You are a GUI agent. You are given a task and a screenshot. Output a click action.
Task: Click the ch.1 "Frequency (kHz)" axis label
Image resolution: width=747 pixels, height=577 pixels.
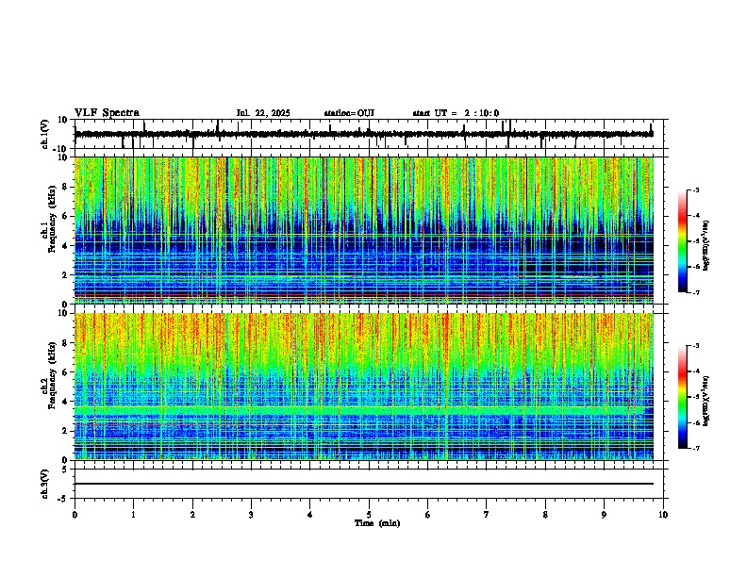[52, 219]
